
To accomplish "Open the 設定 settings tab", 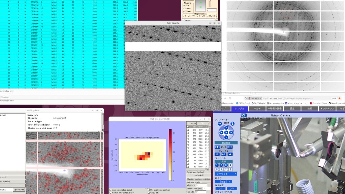I will click(292, 109).
